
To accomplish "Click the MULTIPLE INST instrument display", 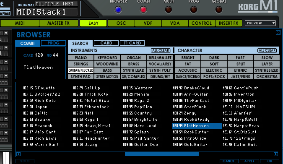I will [x=56, y=4].
